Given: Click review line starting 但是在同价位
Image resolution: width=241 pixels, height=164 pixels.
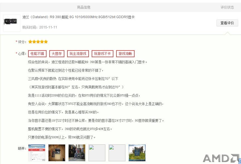Looking at the screenshot, I should pyautogui.click(x=63, y=112).
